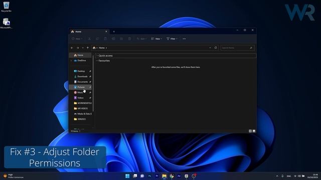The image size is (321, 180).
Task: Open Videos in the sidebar
Action: (80, 98)
